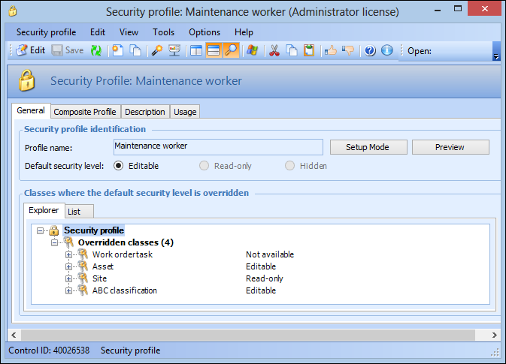This screenshot has height=364, width=506.
Task: Collapse the Overridden classes node
Action: 55,242
